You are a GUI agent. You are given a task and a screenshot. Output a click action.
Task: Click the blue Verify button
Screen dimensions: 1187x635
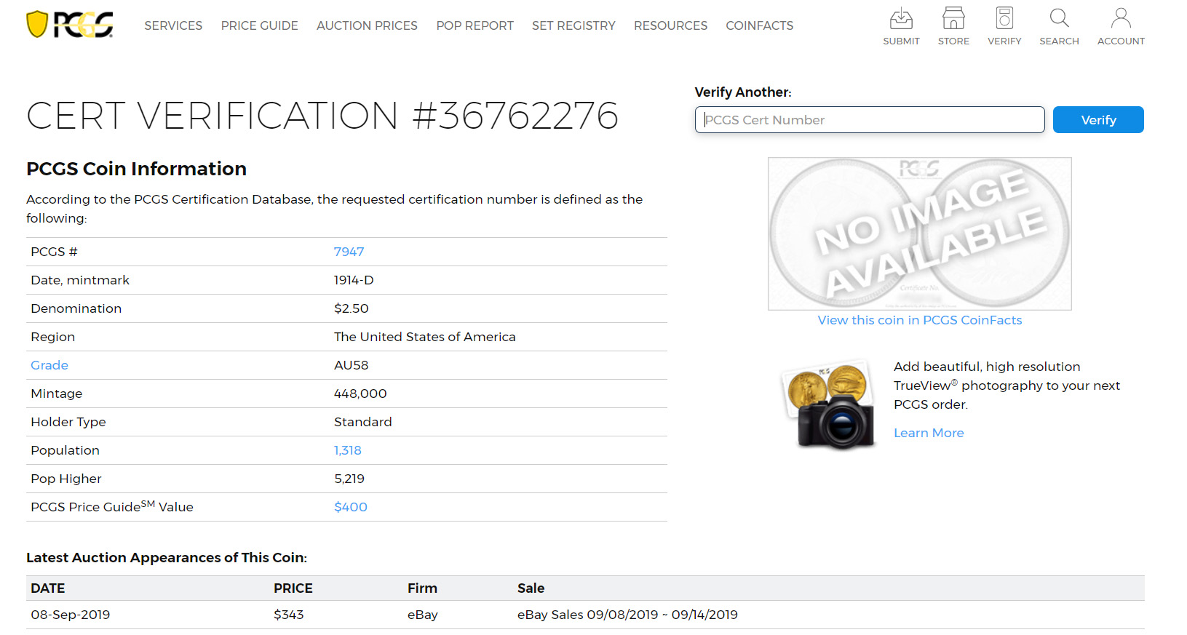1098,120
